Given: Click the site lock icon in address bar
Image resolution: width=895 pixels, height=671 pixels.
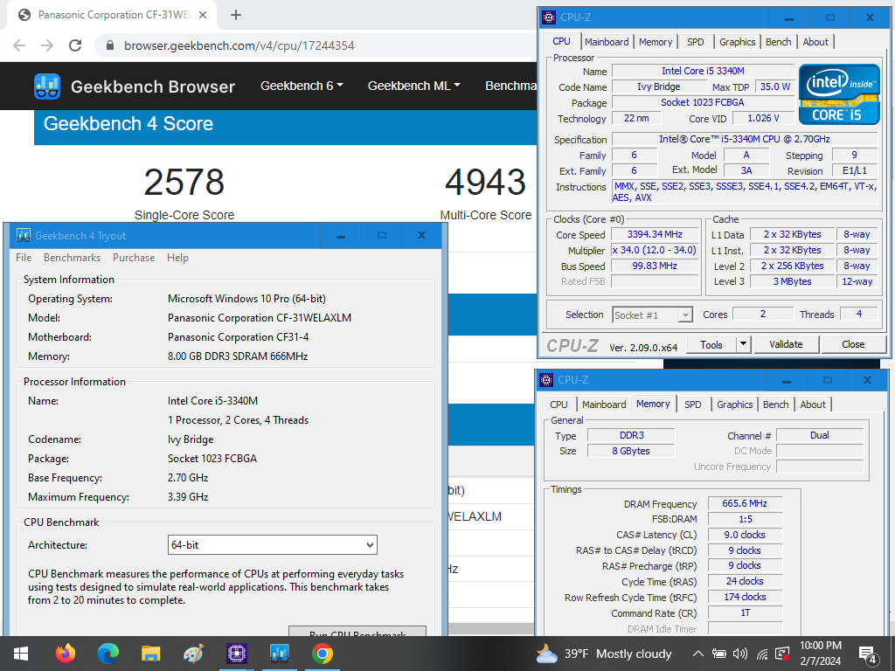Looking at the screenshot, I should pyautogui.click(x=111, y=45).
